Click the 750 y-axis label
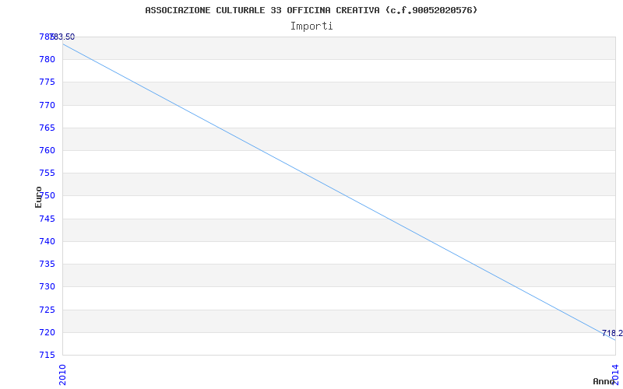Image resolution: width=623 pixels, height=389 pixels. click(x=48, y=196)
